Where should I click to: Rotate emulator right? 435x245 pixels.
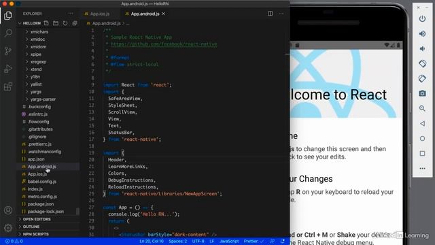[422, 79]
